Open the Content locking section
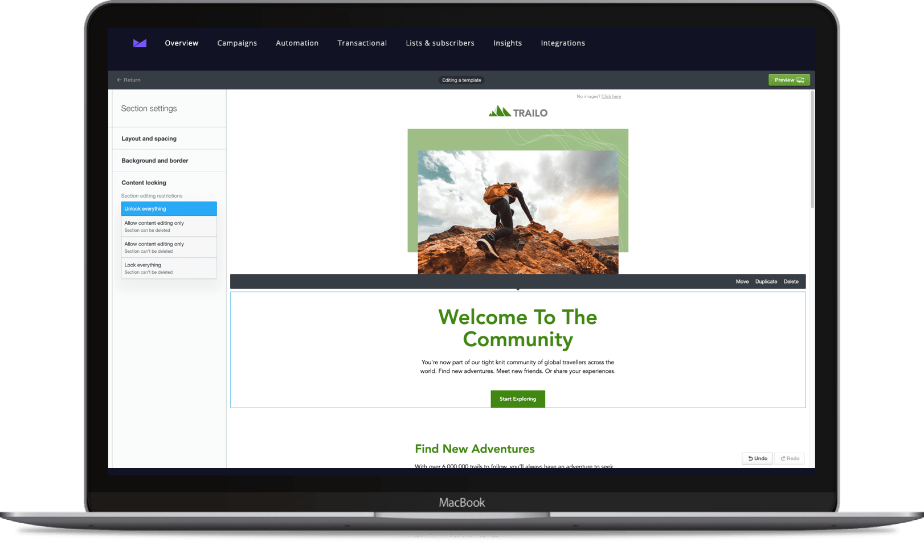This screenshot has width=924, height=542. click(144, 182)
